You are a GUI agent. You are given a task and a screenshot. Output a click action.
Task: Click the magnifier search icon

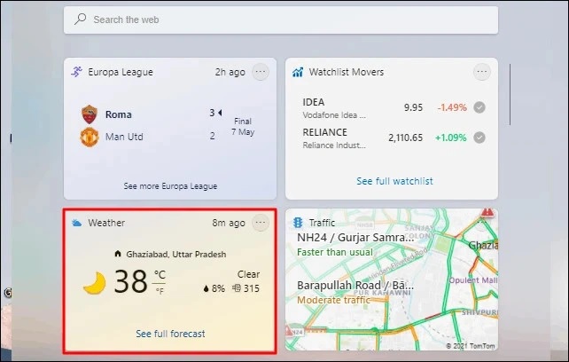(80, 19)
